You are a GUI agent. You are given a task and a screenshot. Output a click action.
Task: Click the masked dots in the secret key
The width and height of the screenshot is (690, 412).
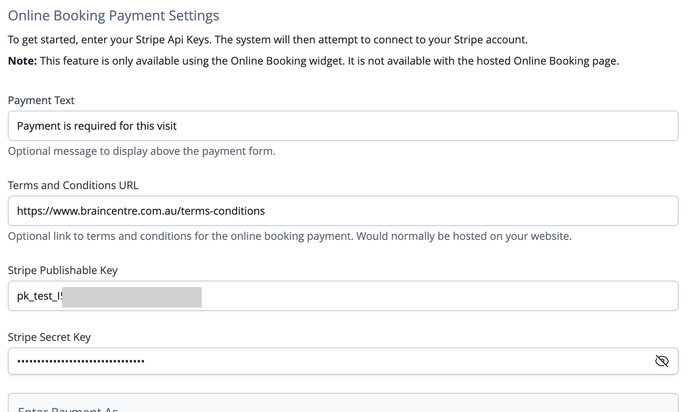click(81, 361)
